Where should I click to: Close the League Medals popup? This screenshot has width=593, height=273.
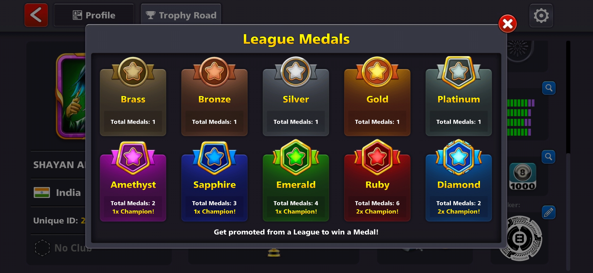coord(507,24)
